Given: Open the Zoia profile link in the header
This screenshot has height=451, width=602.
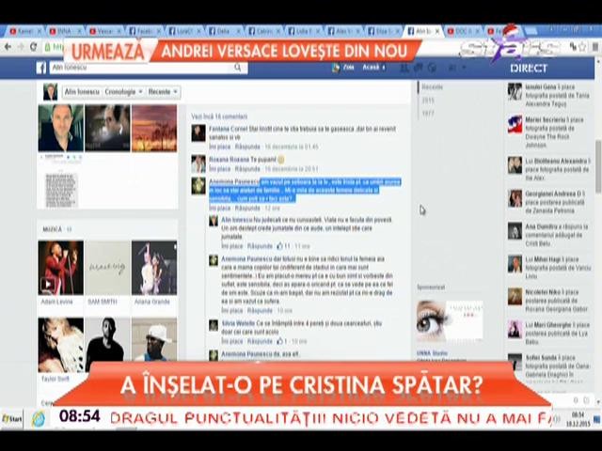Looking at the screenshot, I should (343, 68).
